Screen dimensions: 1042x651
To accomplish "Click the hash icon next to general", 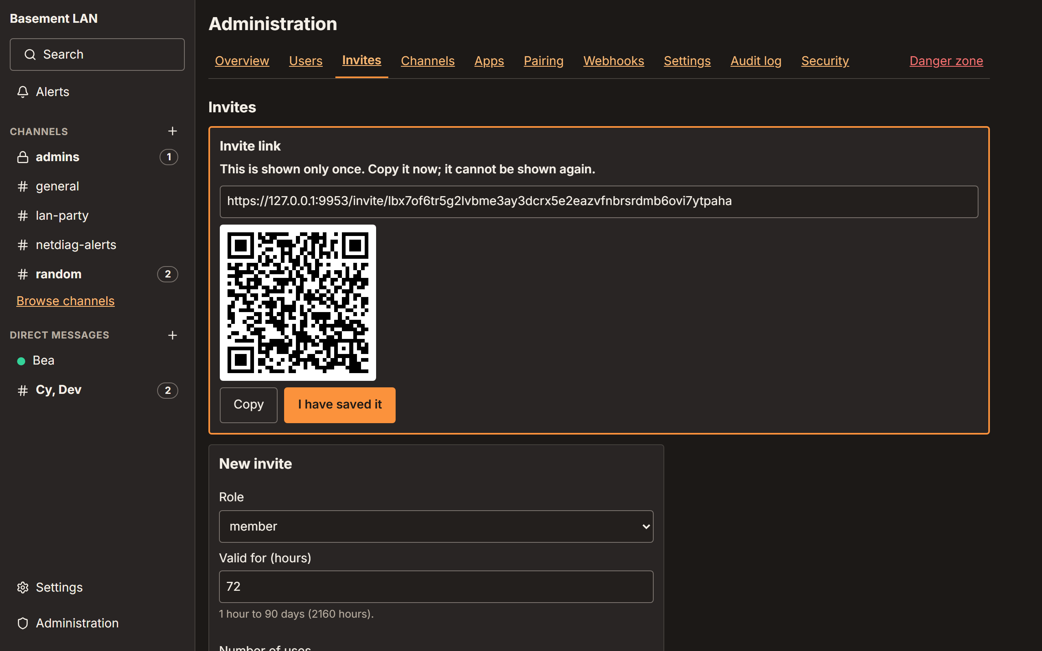I will point(23,186).
